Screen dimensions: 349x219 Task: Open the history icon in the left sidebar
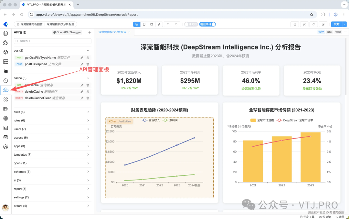(5, 81)
